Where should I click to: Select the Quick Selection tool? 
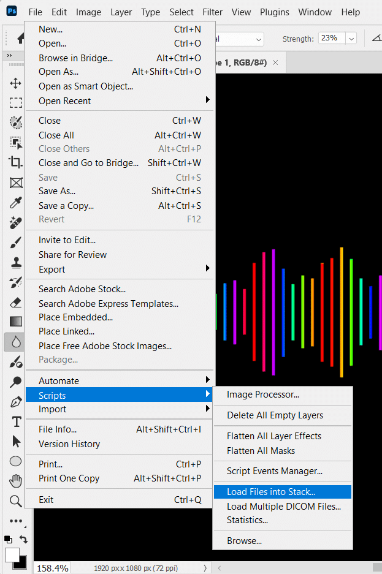15,123
